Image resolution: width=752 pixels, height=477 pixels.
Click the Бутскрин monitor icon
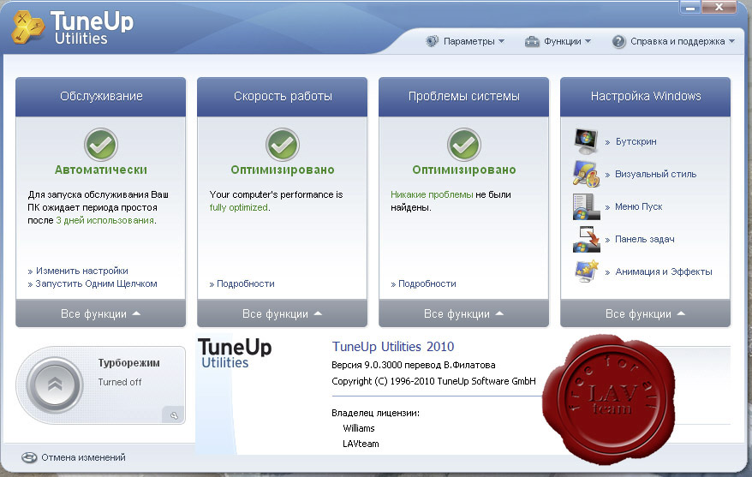586,141
